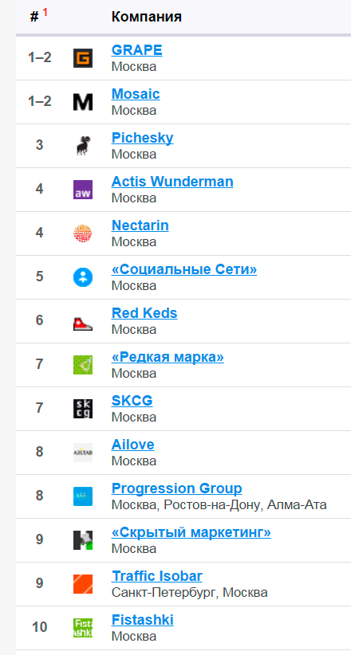Click the Actis Wunderman purple aw logo
The width and height of the screenshot is (351, 655).
tap(83, 190)
